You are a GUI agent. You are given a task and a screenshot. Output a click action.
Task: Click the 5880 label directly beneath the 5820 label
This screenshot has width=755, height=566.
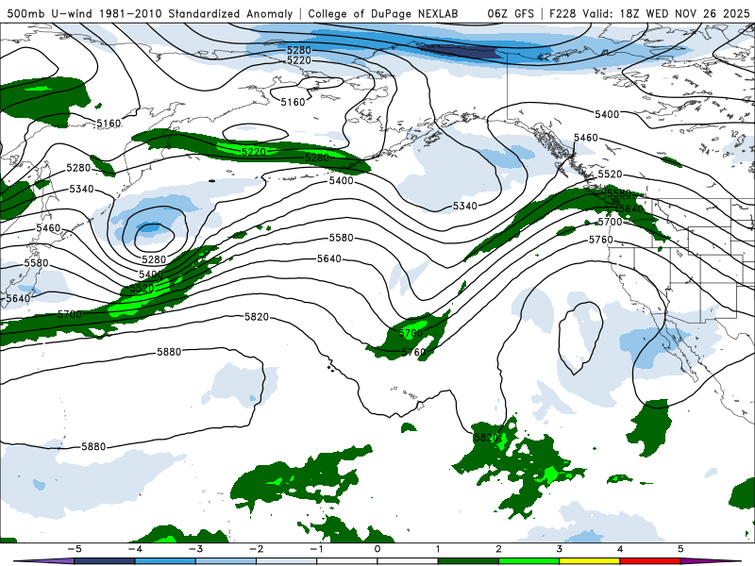tap(169, 352)
